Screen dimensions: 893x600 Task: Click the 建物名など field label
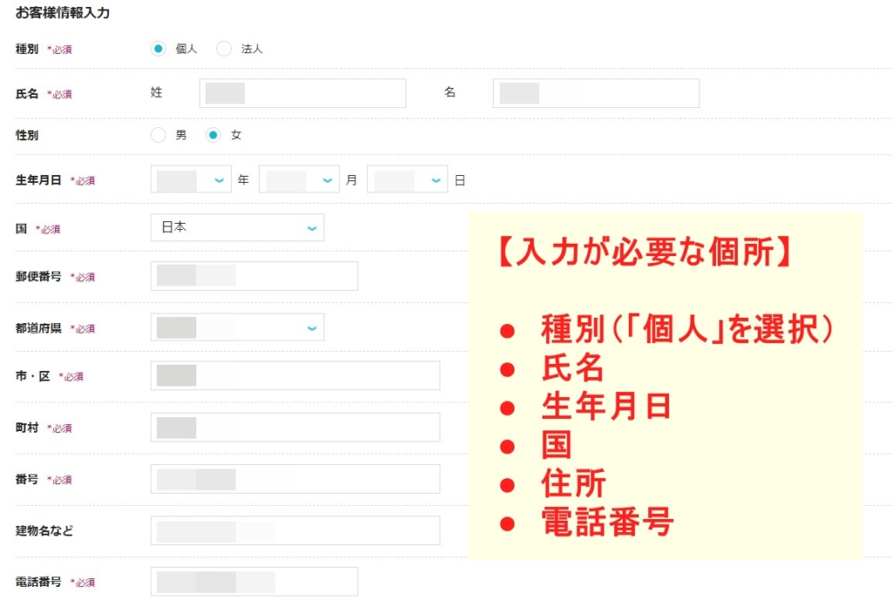coord(44,530)
